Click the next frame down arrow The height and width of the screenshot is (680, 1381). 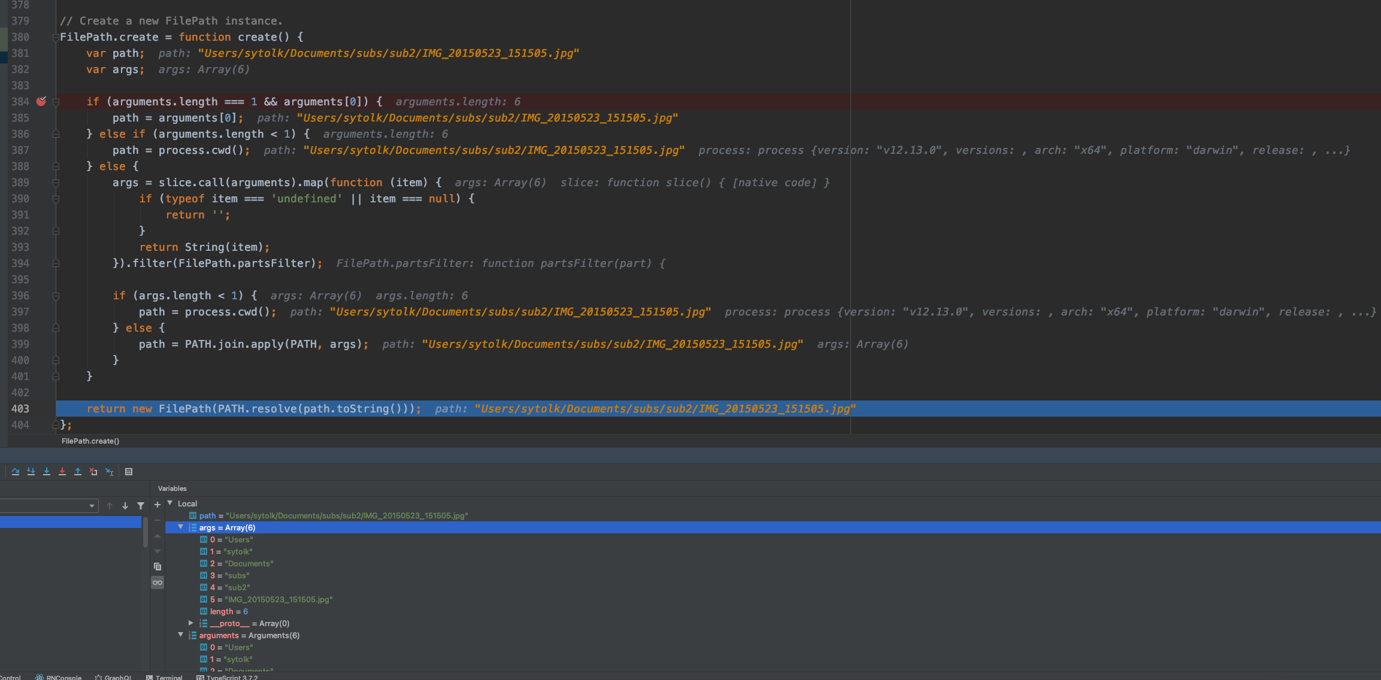(x=125, y=506)
